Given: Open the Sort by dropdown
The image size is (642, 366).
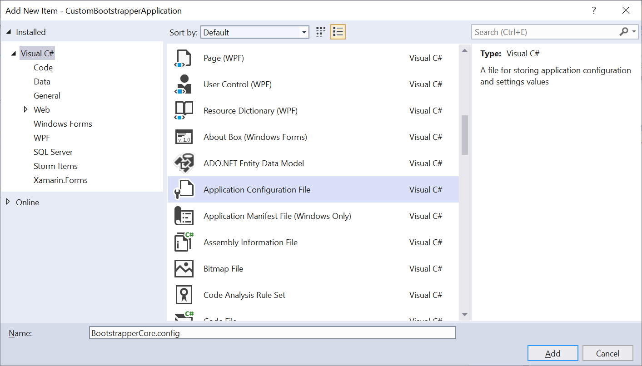Looking at the screenshot, I should pos(254,32).
